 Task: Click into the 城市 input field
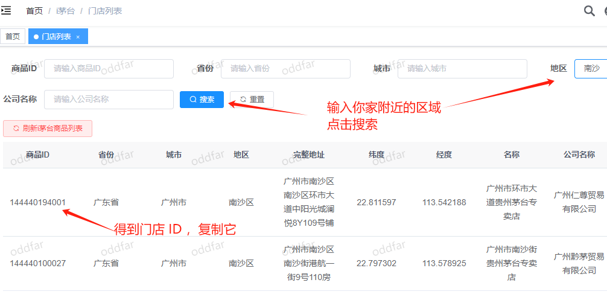pyautogui.click(x=462, y=69)
